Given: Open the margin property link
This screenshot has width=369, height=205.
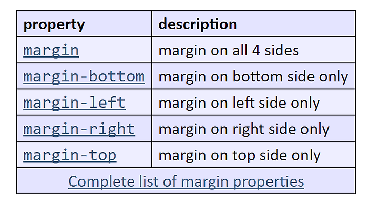Looking at the screenshot, I should tap(51, 51).
